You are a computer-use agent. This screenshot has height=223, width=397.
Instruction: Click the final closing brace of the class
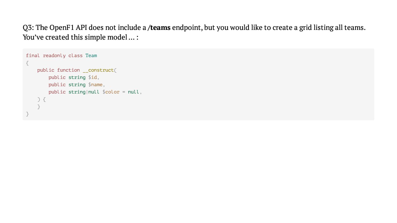coord(27,114)
